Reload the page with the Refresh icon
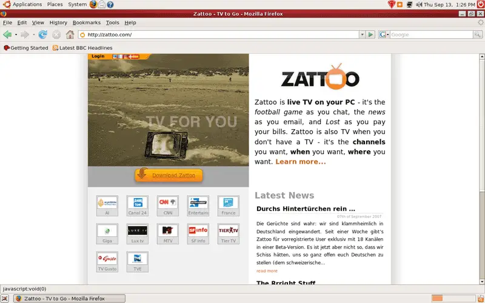 [x=42, y=35]
